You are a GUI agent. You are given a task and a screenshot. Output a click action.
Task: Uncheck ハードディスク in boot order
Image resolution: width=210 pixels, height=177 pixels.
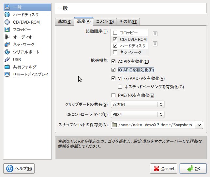click(x=115, y=46)
